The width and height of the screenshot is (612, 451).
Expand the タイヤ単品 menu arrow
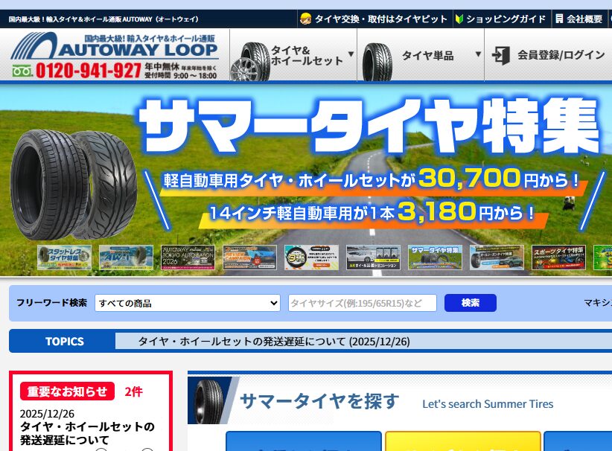tap(478, 54)
